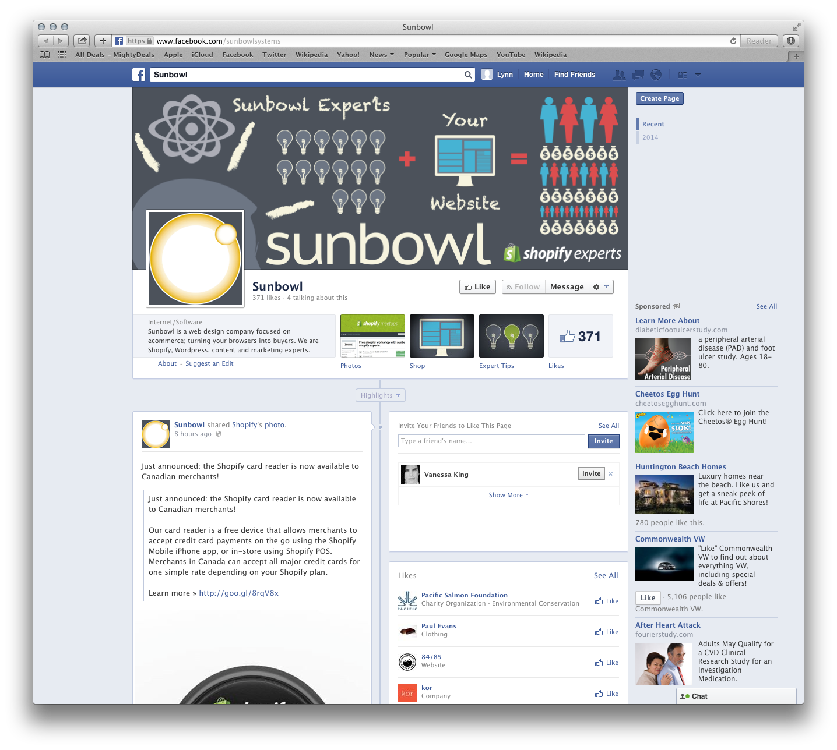Open Find Friends in top bar

(575, 75)
